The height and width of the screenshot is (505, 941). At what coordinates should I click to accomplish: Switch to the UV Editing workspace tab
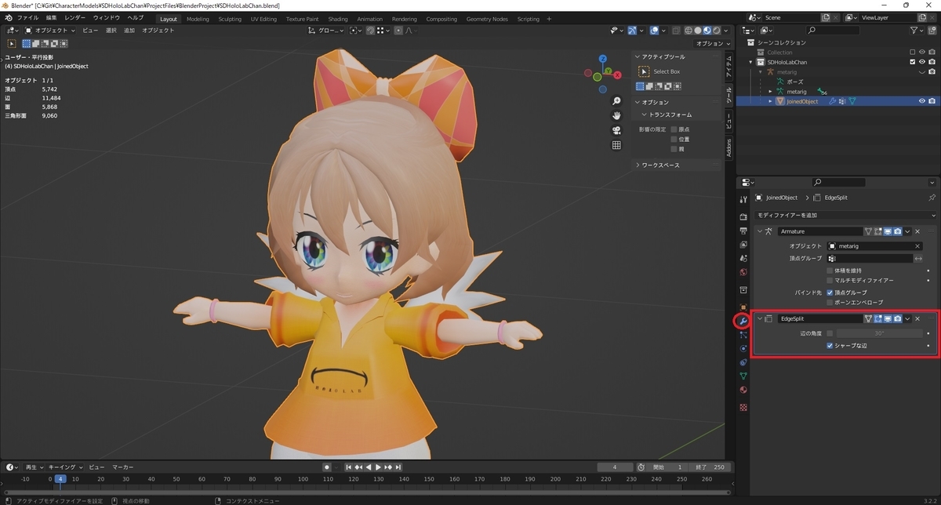point(263,19)
